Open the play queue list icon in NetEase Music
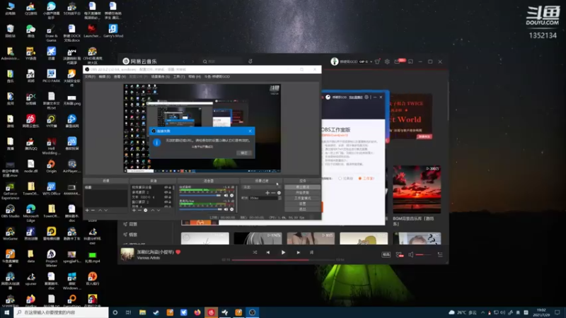 point(440,254)
